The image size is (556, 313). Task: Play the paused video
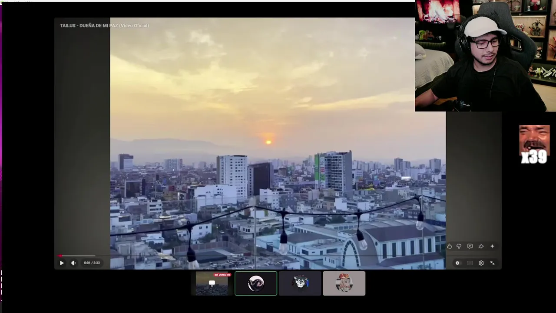pos(62,263)
